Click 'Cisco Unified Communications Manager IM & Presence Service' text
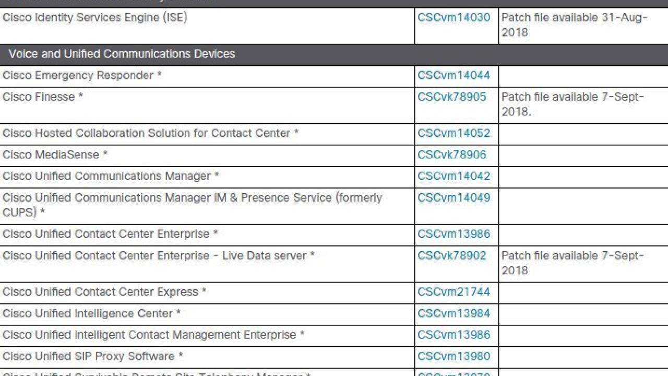This screenshot has height=376, width=668. (x=192, y=205)
